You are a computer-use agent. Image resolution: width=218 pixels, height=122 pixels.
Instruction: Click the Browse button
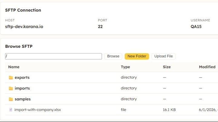[x=113, y=56]
